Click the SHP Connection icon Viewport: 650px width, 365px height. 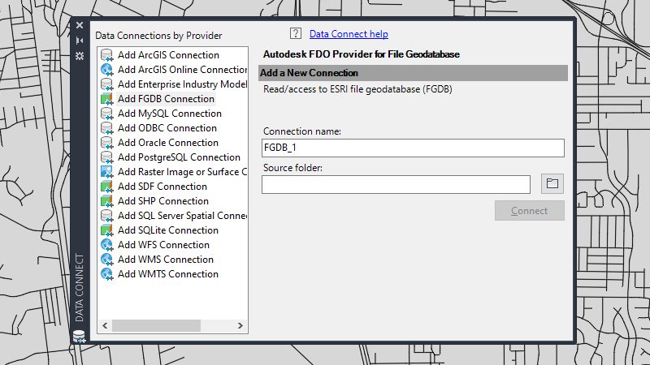[107, 201]
